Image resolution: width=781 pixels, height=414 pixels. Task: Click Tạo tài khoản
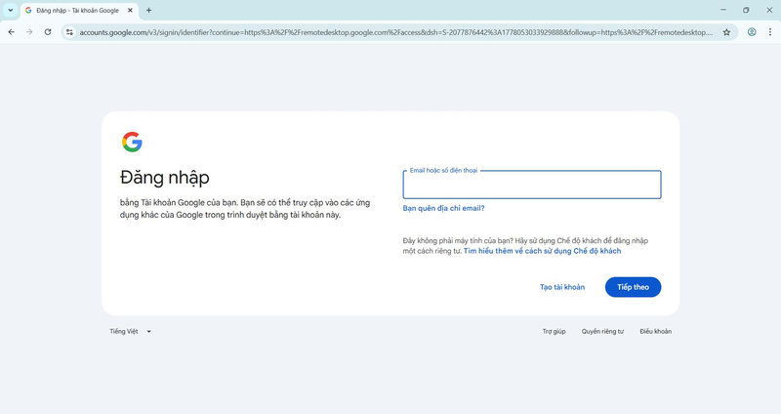(x=562, y=287)
